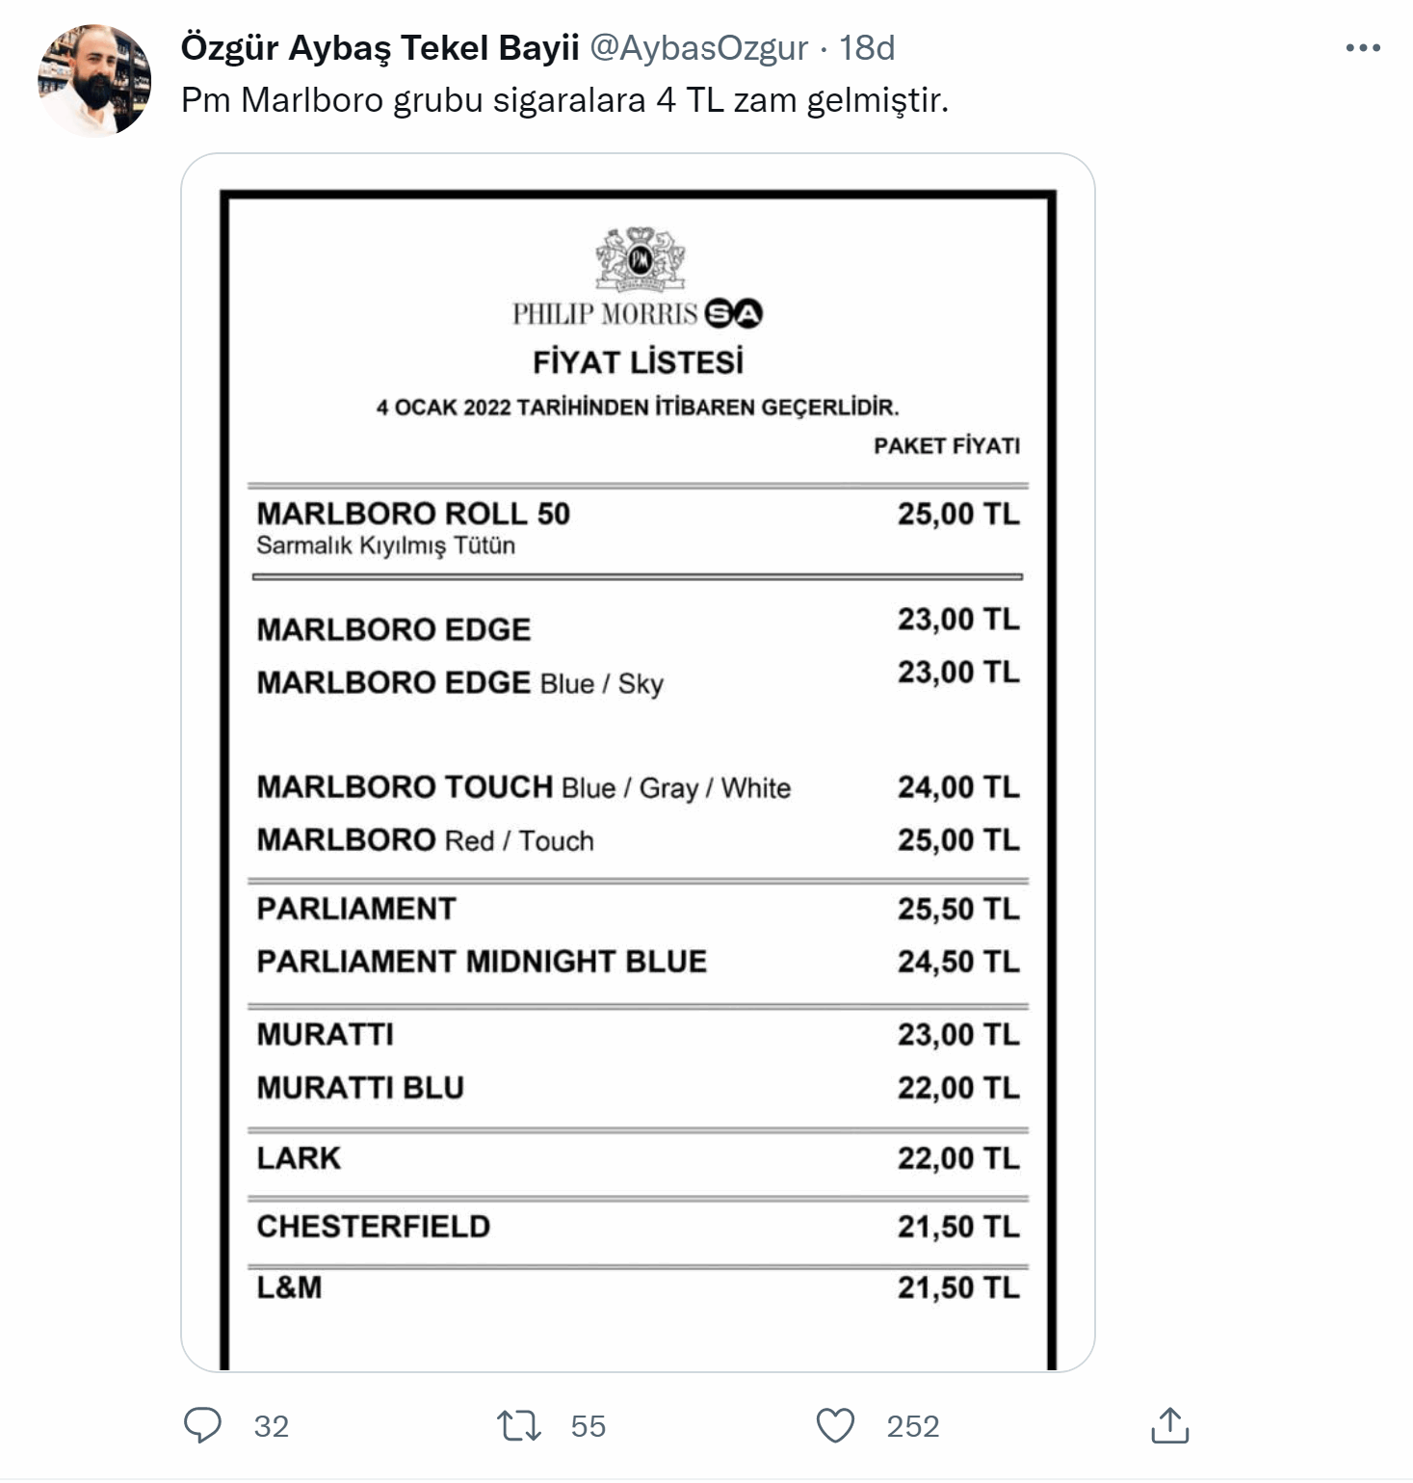Click the PARLIAMENT MIDNIGHT BLUE row label
The width and height of the screenshot is (1413, 1483).
click(x=482, y=962)
